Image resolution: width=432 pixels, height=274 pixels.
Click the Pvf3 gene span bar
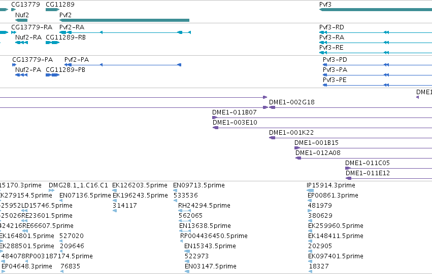(x=376, y=10)
